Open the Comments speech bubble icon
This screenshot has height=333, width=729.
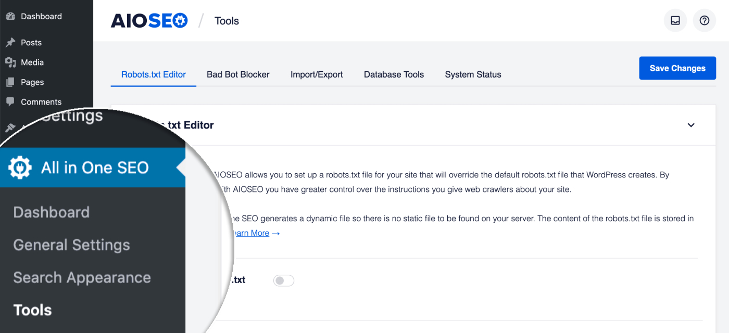pyautogui.click(x=10, y=101)
